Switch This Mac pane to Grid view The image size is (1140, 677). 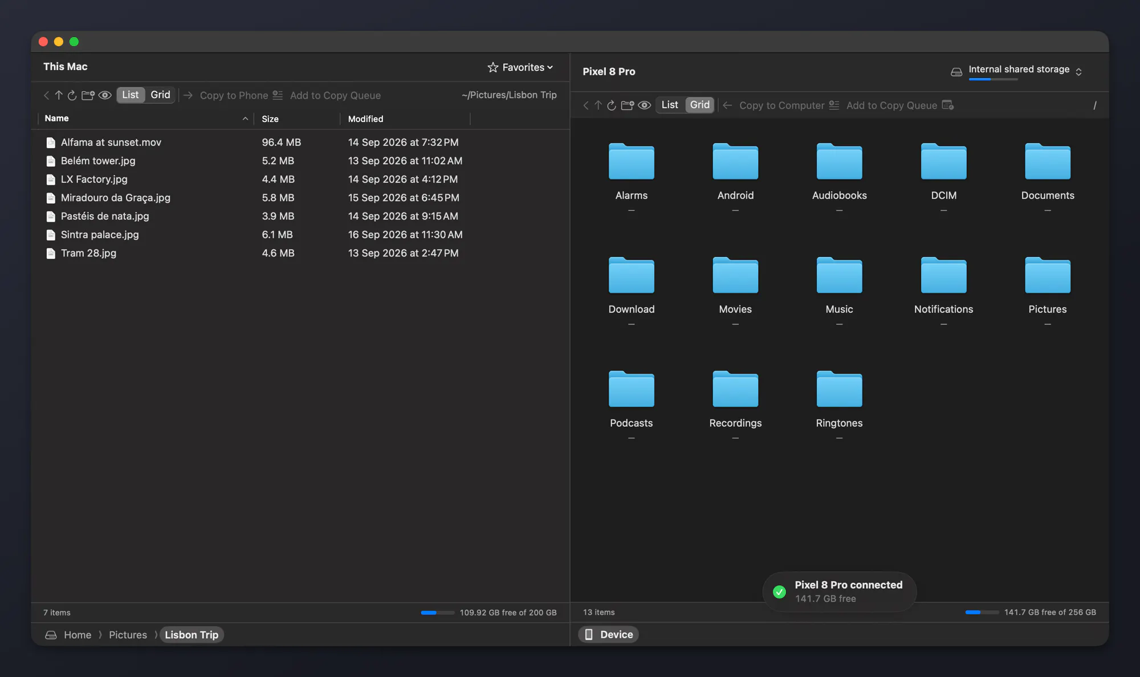[x=160, y=95]
